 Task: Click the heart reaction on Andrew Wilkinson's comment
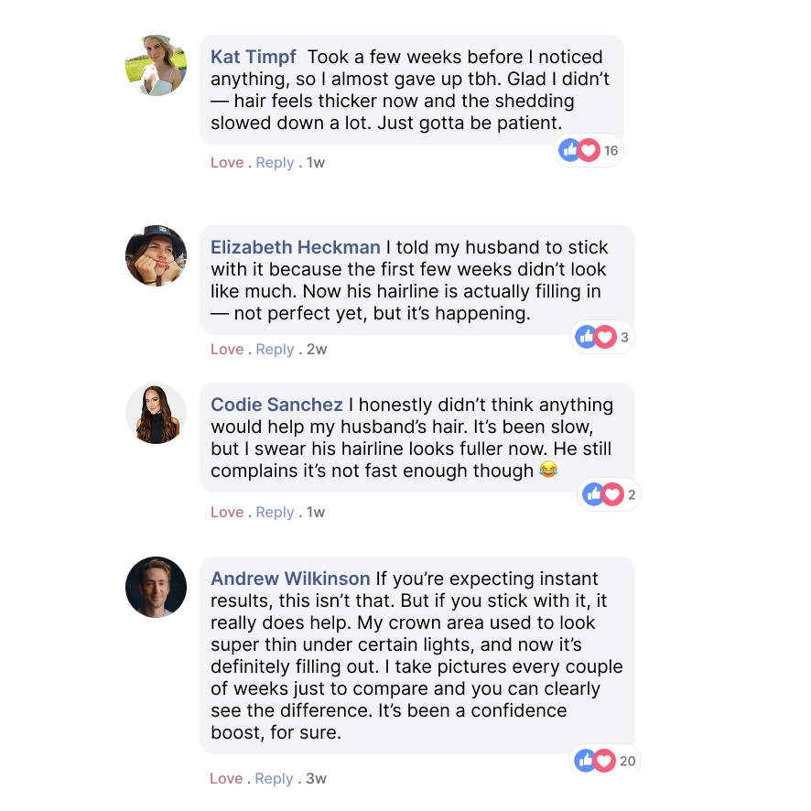[x=604, y=761]
